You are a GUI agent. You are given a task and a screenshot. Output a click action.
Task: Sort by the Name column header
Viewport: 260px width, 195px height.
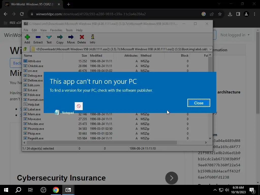(x=42, y=56)
